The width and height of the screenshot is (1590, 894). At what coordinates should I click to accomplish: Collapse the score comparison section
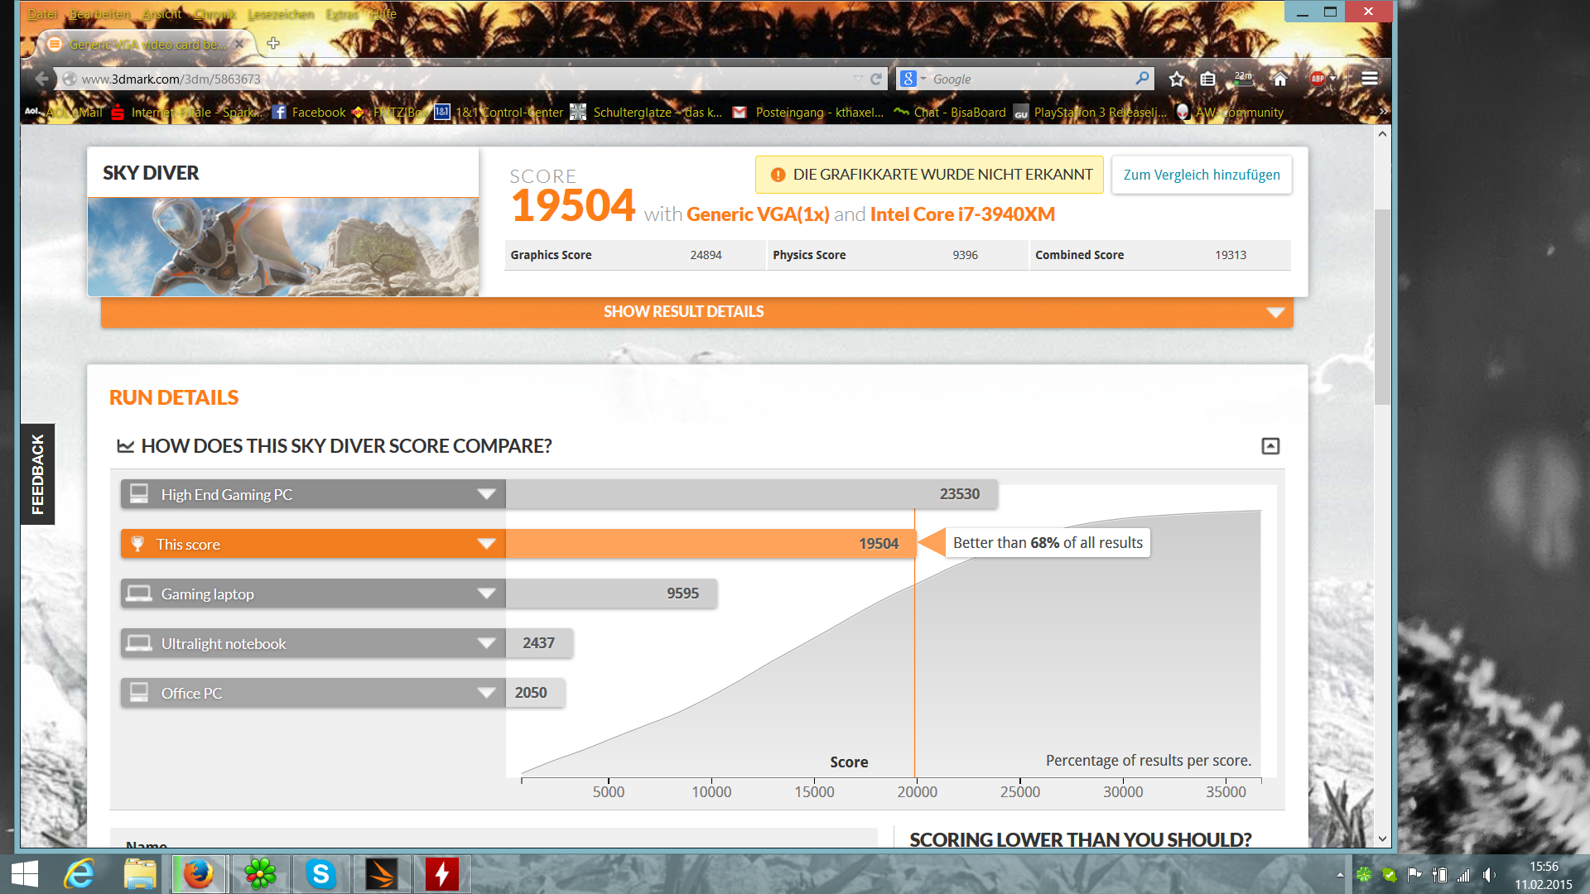1270,446
